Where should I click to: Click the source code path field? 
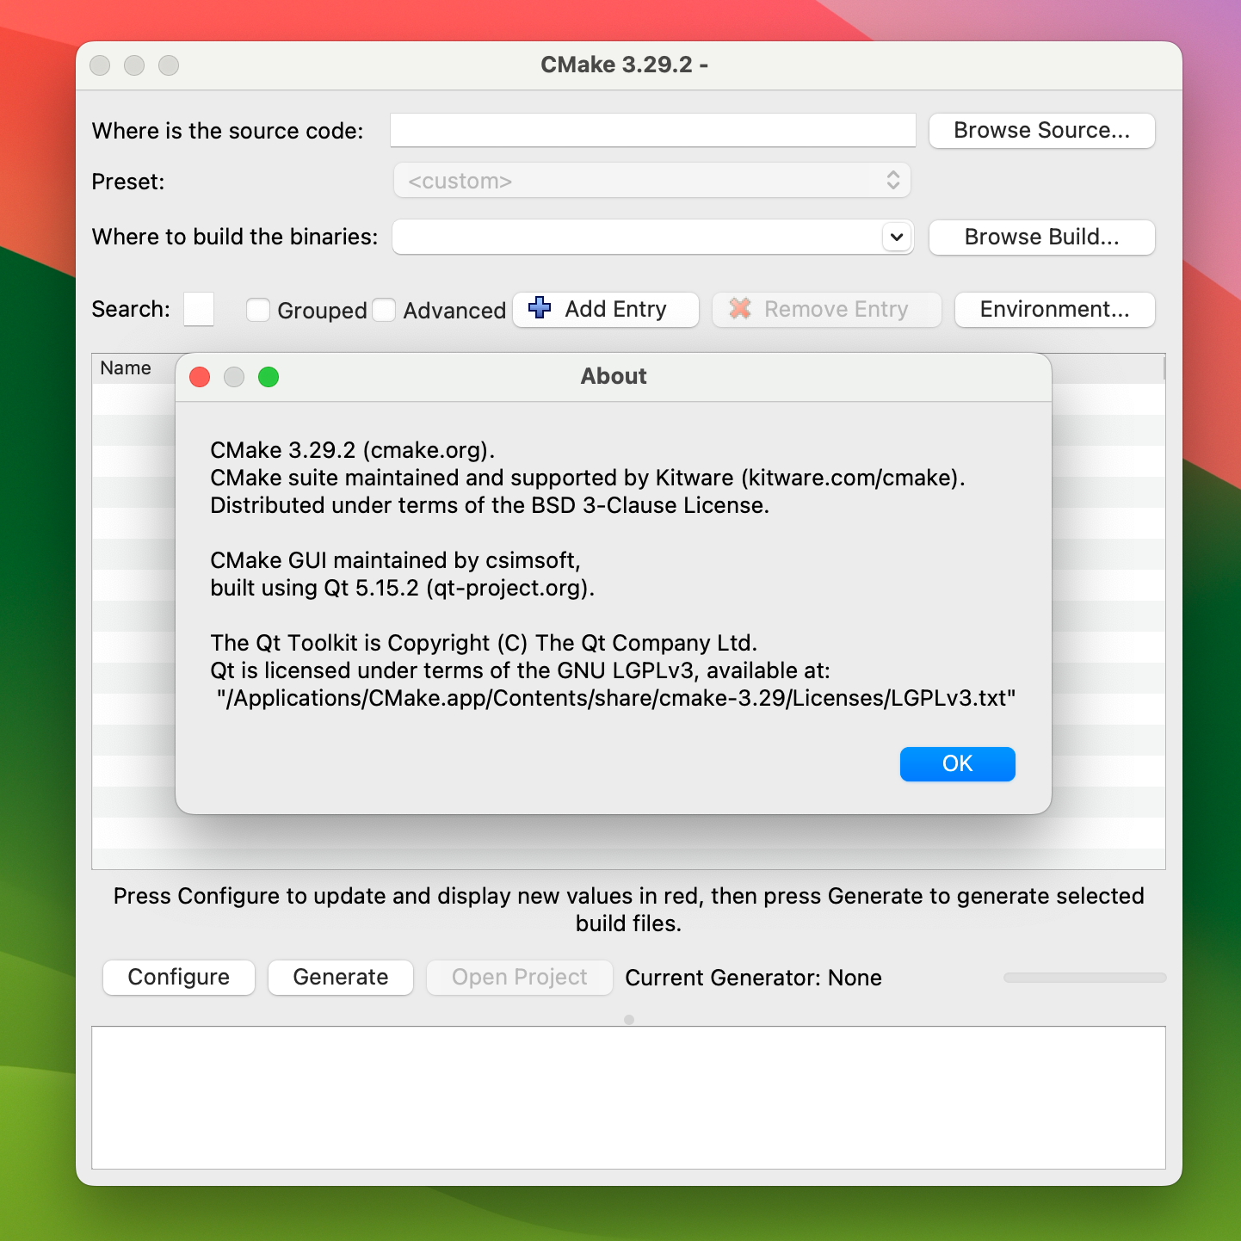(652, 130)
